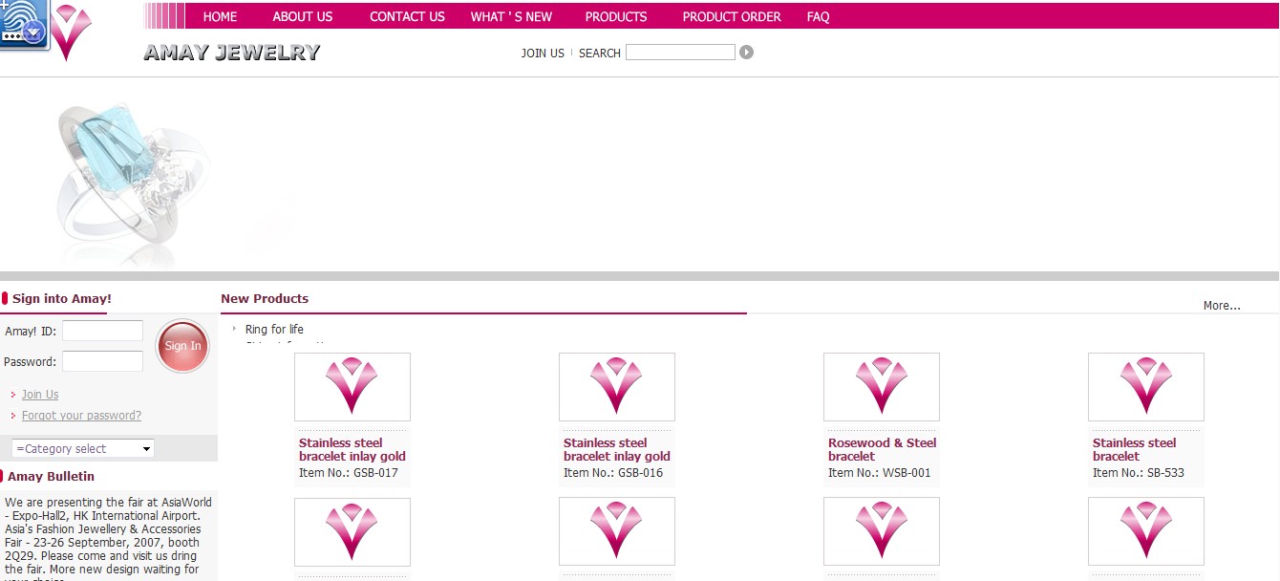The image size is (1280, 581).
Task: Click the New Products section heading
Action: [x=265, y=298]
